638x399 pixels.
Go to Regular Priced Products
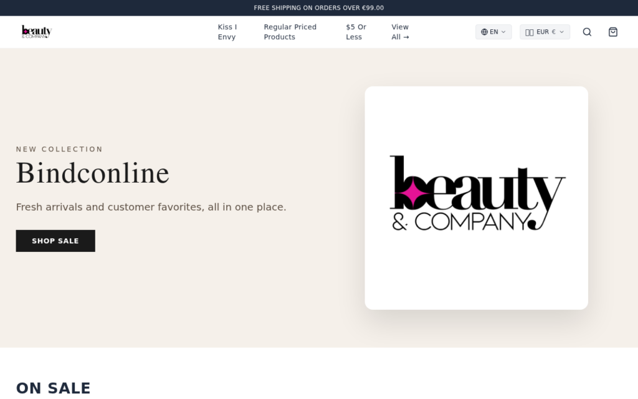coord(290,32)
